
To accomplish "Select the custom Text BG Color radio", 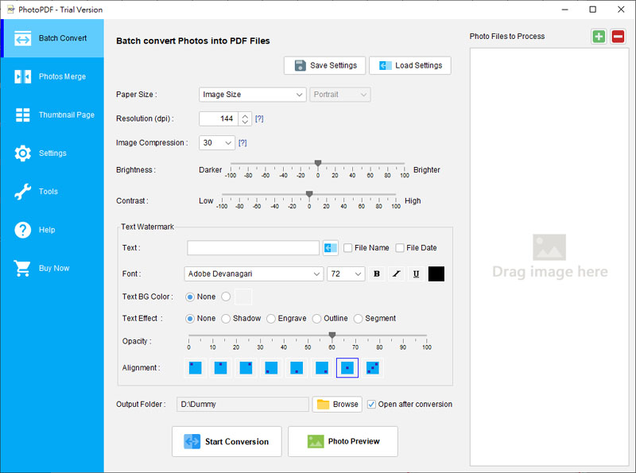I will point(226,297).
